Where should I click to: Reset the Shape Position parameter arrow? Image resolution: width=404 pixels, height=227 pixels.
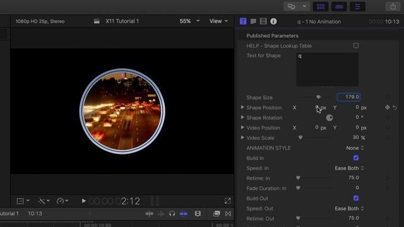tap(395, 108)
